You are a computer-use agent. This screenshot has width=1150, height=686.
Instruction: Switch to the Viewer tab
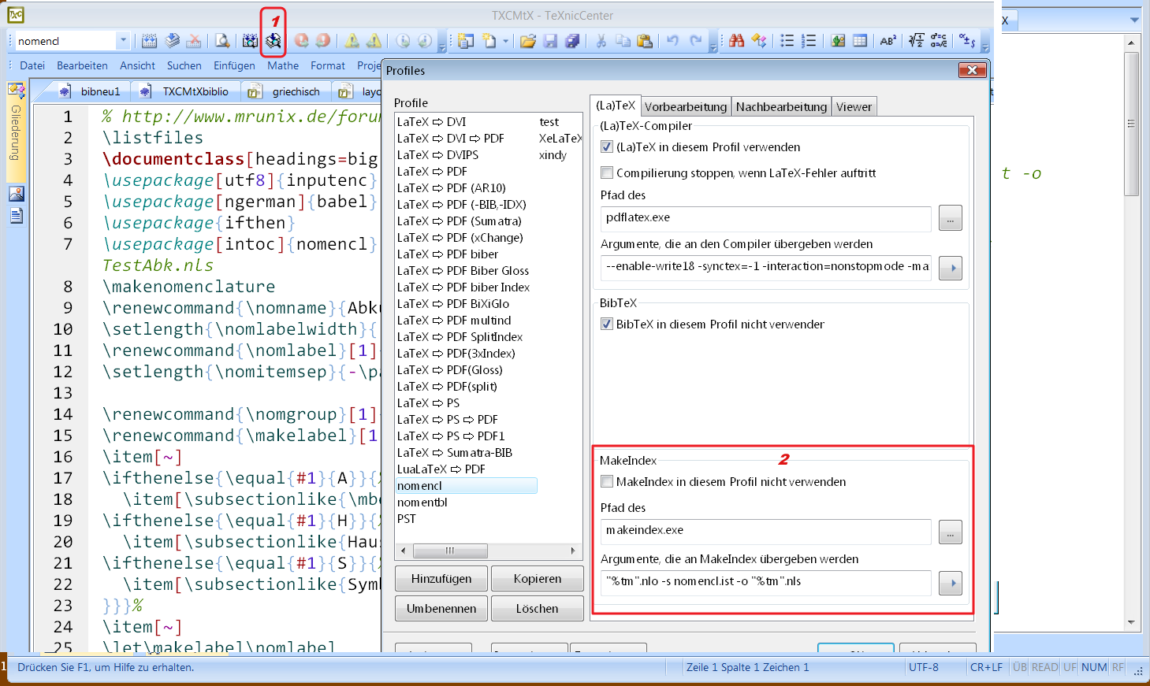[854, 106]
